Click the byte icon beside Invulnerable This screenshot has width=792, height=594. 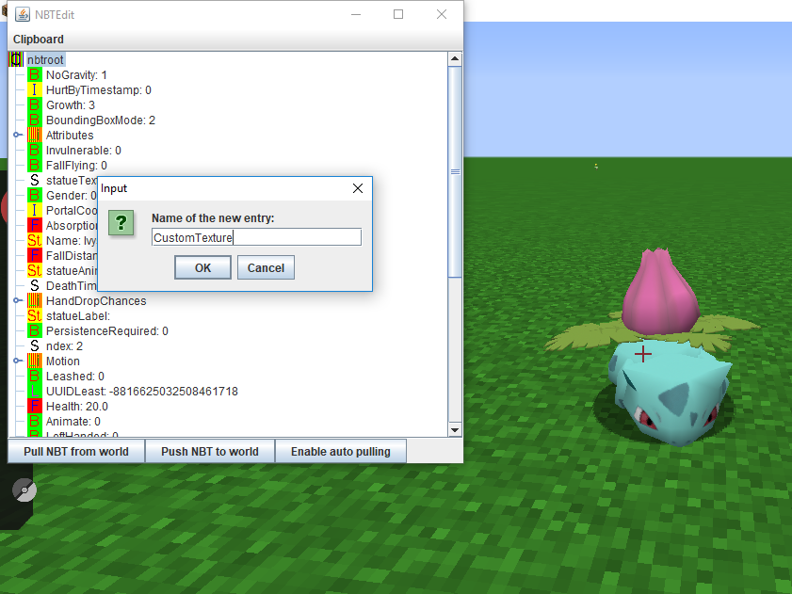[34, 150]
